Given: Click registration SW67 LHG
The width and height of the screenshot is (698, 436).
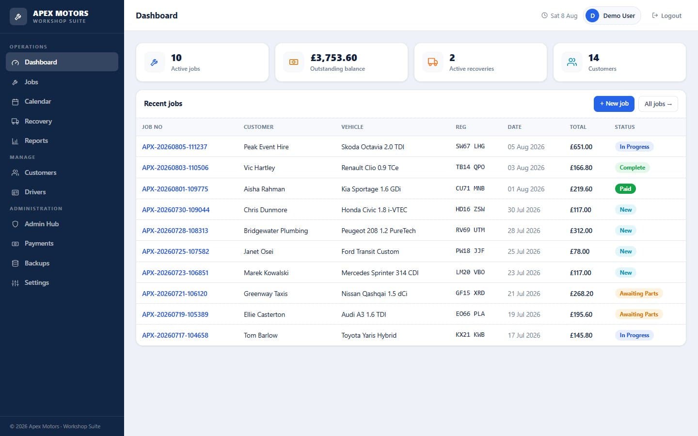Looking at the screenshot, I should (470, 146).
